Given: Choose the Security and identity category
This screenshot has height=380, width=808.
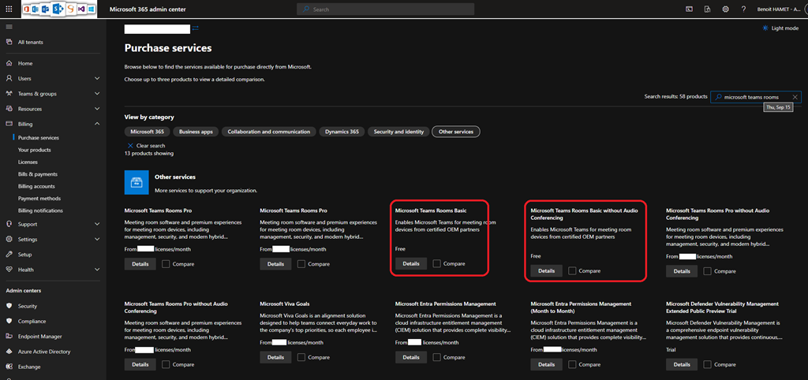Looking at the screenshot, I should coord(399,132).
